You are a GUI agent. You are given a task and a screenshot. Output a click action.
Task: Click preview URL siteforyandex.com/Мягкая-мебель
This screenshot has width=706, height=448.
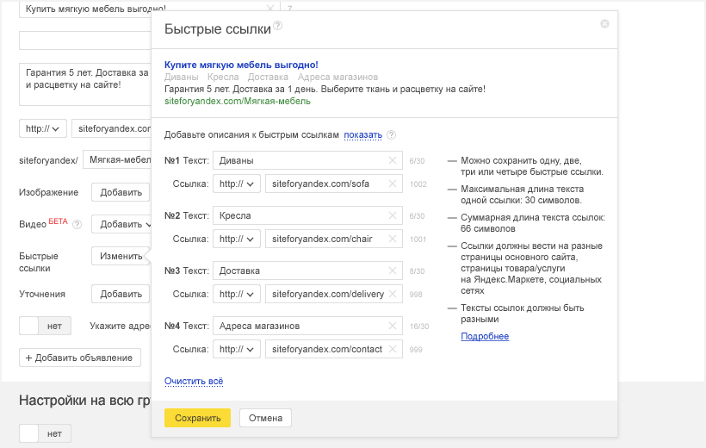coord(238,101)
